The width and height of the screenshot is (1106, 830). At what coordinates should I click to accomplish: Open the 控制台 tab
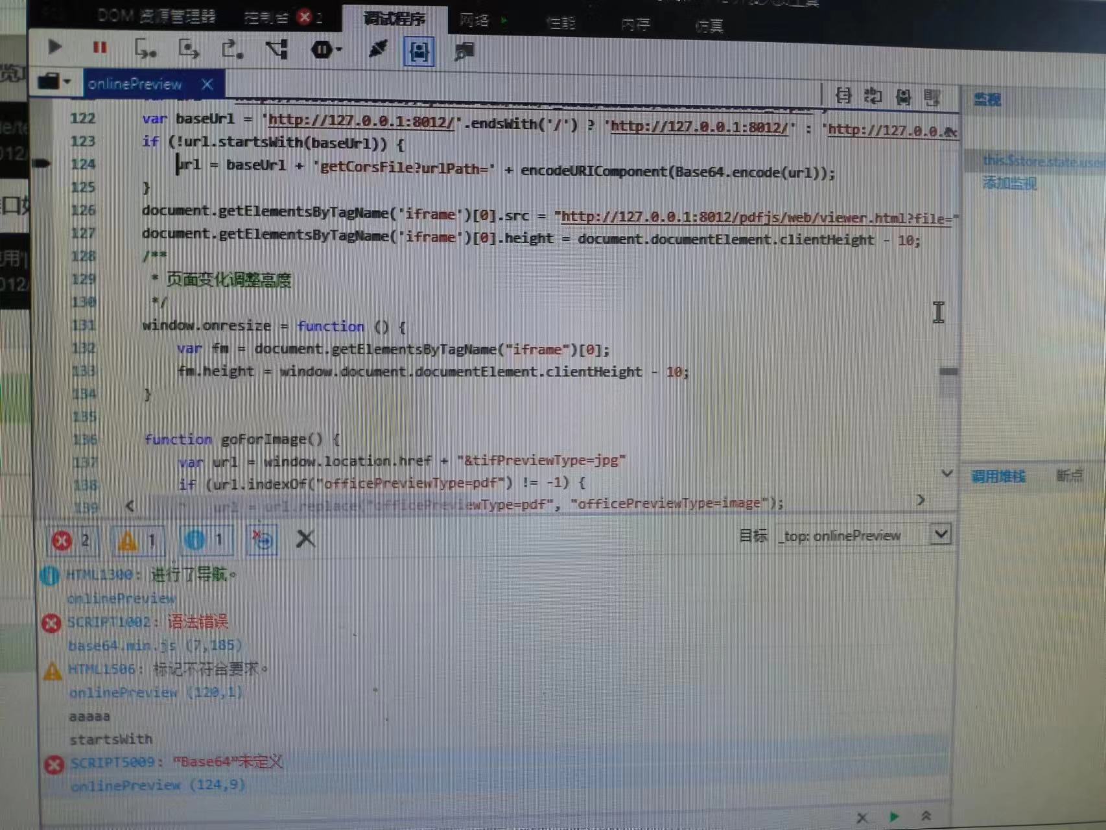click(x=266, y=18)
